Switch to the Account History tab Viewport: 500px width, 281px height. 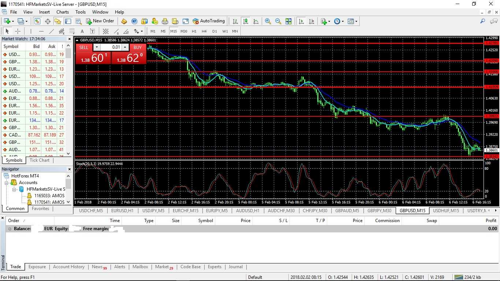coord(69,267)
